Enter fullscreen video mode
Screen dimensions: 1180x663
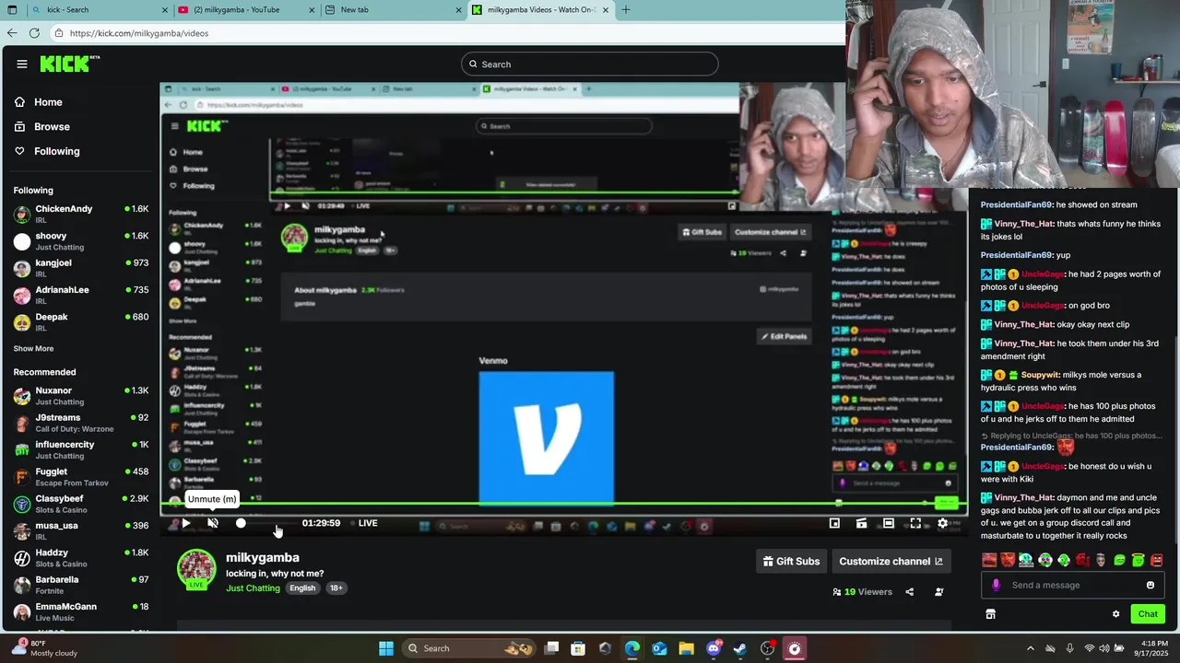915,523
